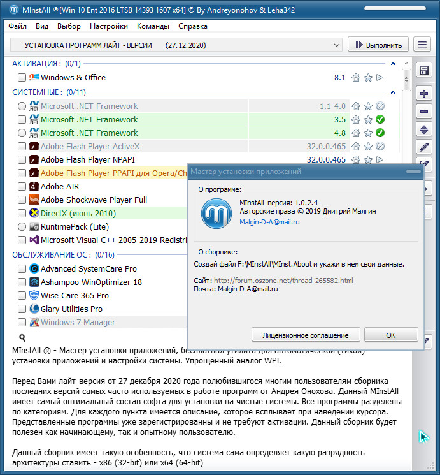Click home icon for .NET Framework 4.8
The height and width of the screenshot is (475, 440).
tap(356, 133)
